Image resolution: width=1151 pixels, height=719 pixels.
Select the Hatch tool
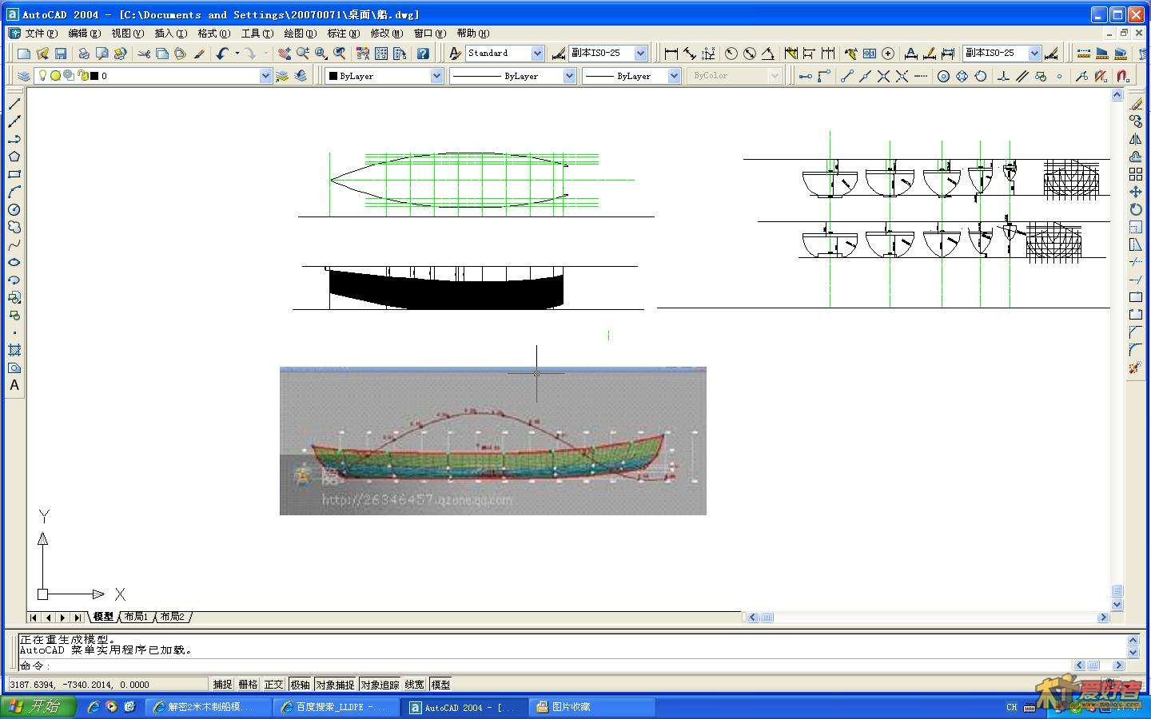(14, 350)
